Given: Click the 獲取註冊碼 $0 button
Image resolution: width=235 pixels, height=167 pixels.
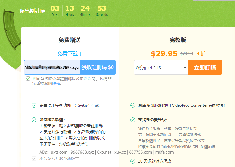Looking at the screenshot, I should point(98,67).
